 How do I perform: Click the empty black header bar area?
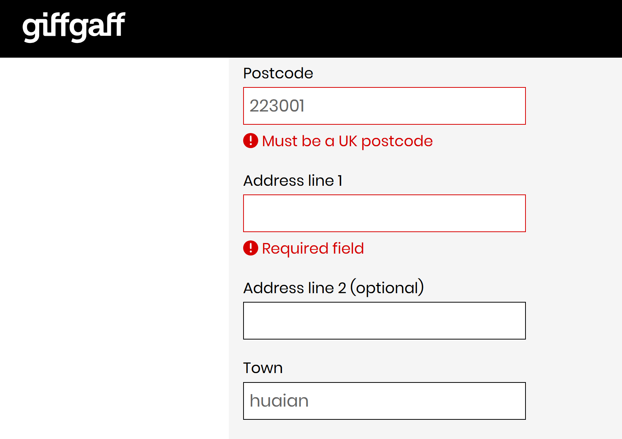pyautogui.click(x=377, y=29)
